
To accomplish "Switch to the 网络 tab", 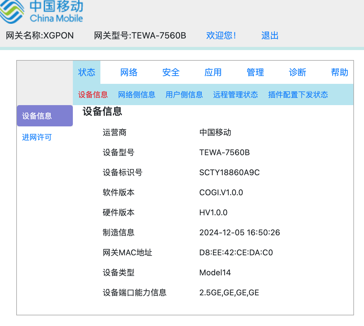I will tap(129, 72).
